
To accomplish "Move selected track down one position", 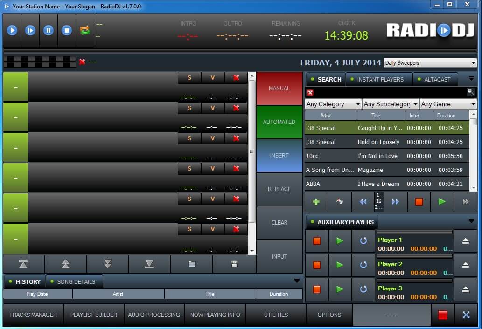I will click(108, 264).
